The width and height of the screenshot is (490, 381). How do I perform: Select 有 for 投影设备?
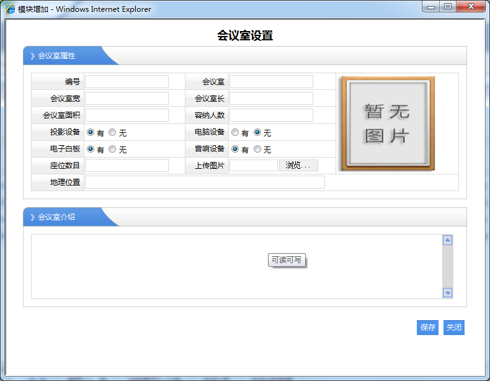tap(91, 132)
